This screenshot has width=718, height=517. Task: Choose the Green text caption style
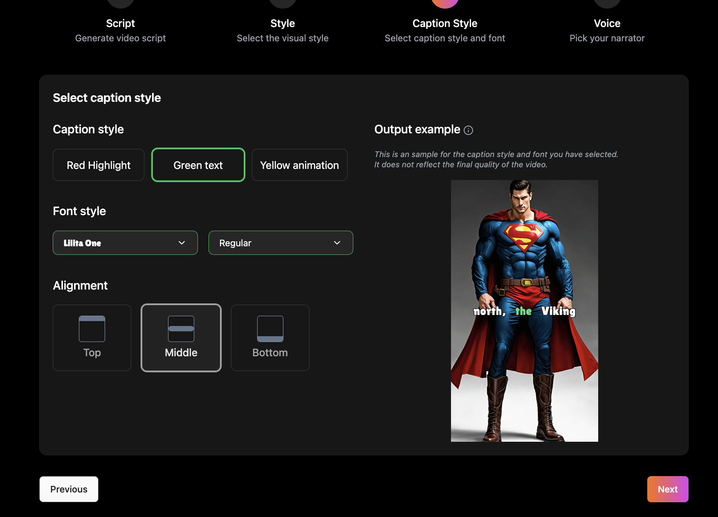198,165
